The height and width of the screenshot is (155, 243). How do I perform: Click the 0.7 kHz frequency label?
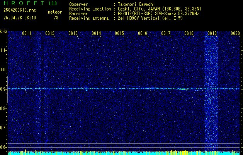[3, 128]
